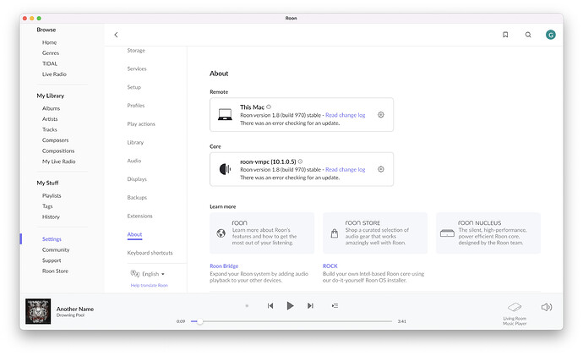Screen dimensions: 583x356
Task: Open Services settings tab
Action: pos(137,68)
